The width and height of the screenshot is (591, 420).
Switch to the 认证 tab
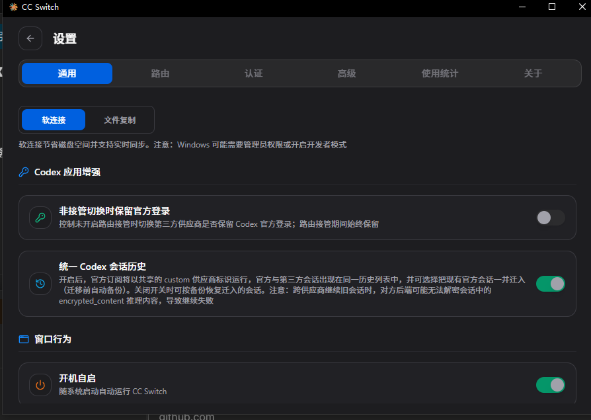click(x=254, y=73)
